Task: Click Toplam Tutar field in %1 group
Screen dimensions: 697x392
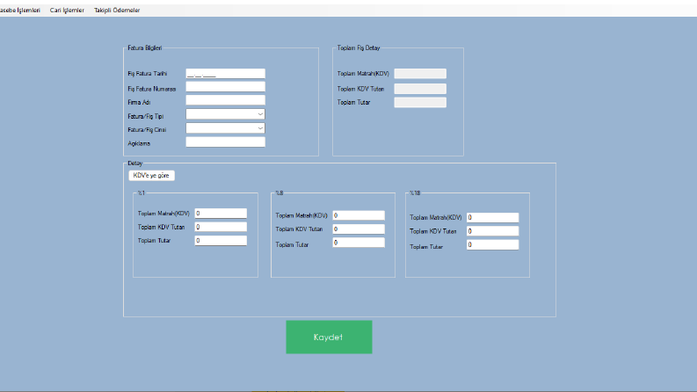Action: (221, 241)
